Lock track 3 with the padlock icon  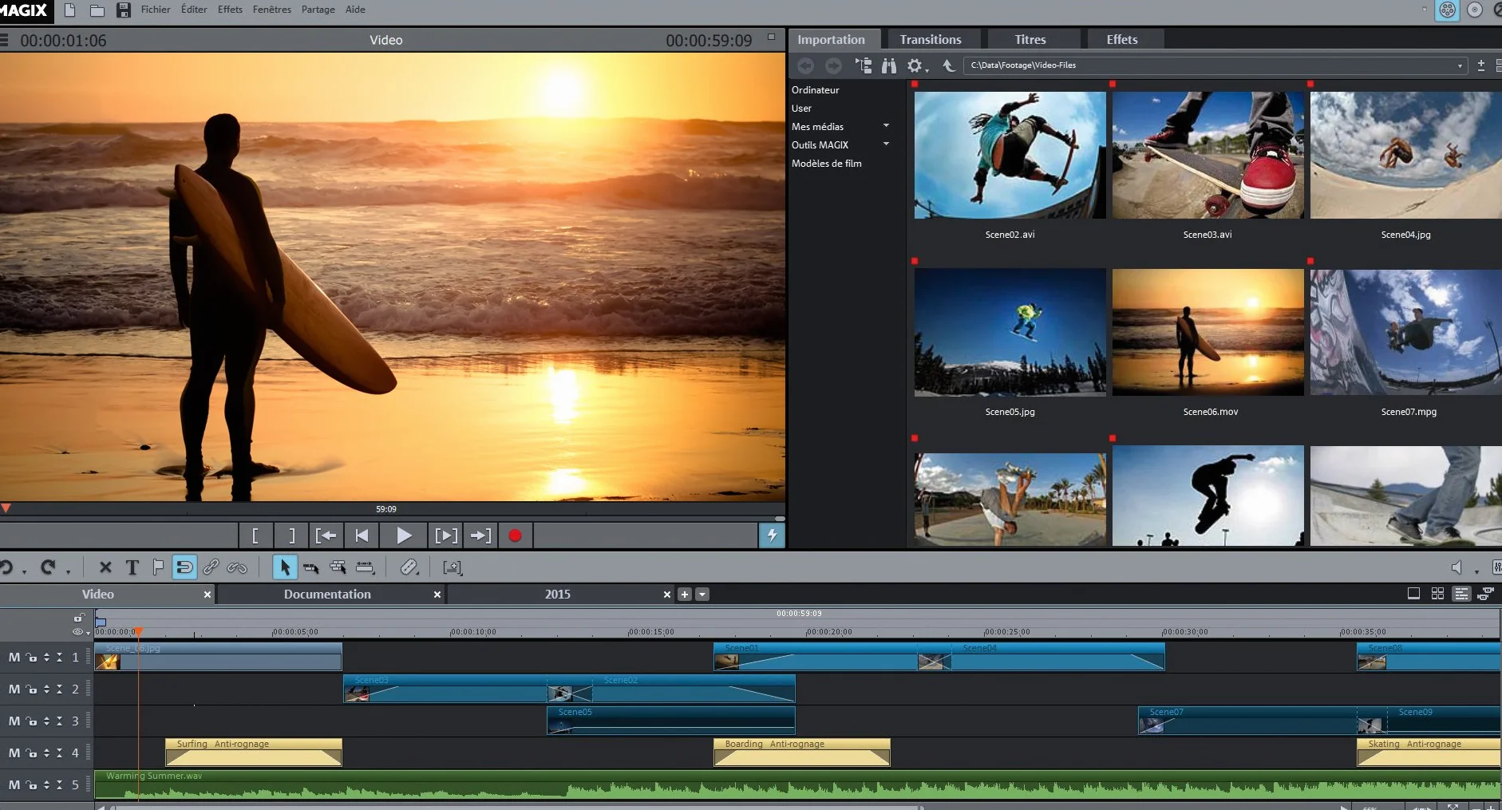tap(31, 721)
